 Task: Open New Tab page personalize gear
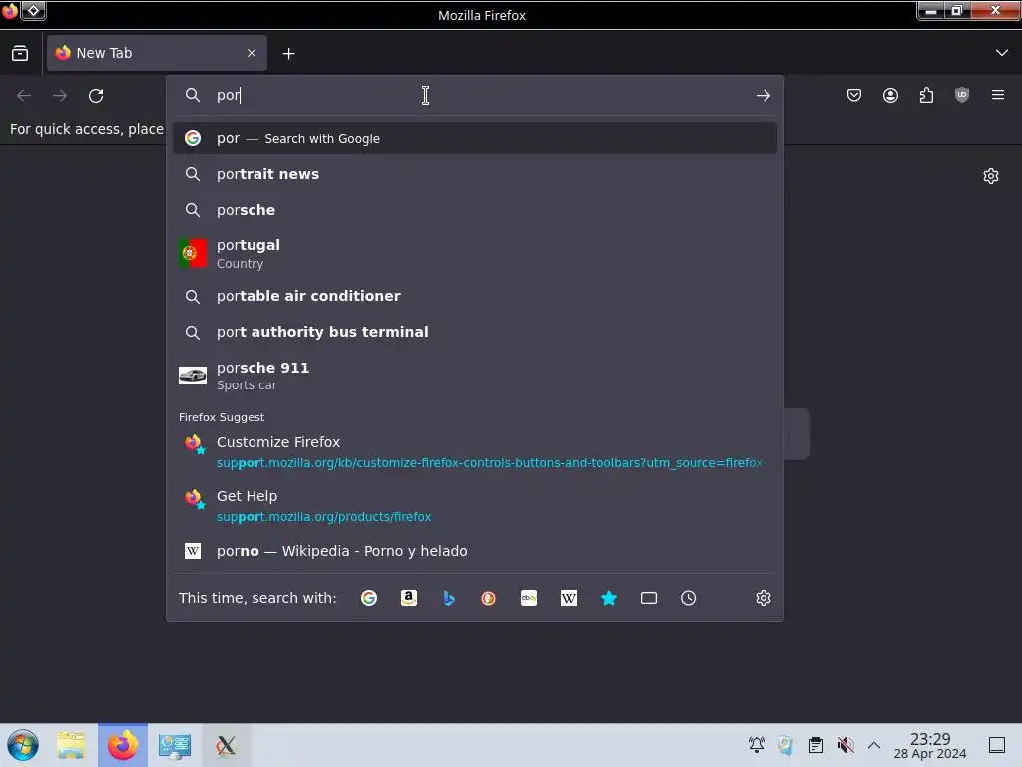click(991, 176)
